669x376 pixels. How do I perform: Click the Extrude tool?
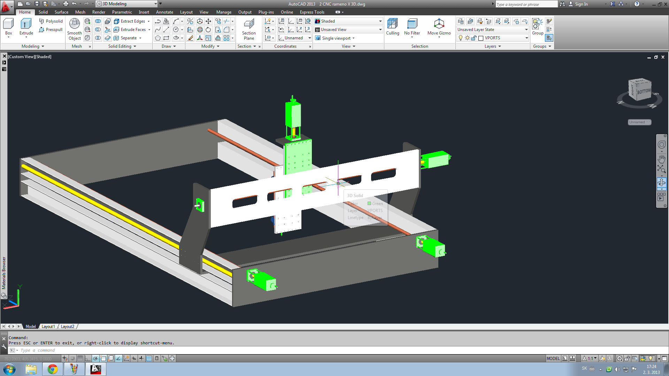(26, 26)
